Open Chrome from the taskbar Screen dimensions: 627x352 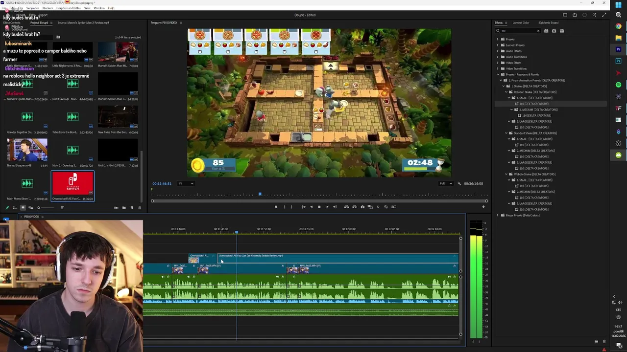pos(619,26)
